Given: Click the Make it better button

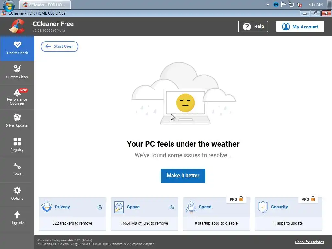Looking at the screenshot, I should pos(183,175).
